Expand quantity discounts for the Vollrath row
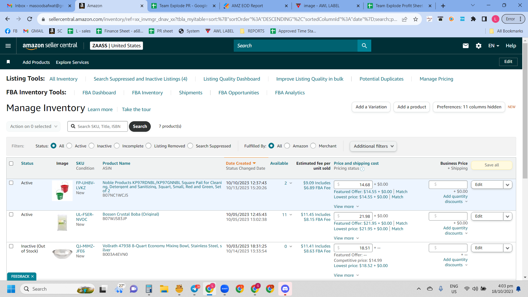This screenshot has width=528, height=297. (x=455, y=262)
